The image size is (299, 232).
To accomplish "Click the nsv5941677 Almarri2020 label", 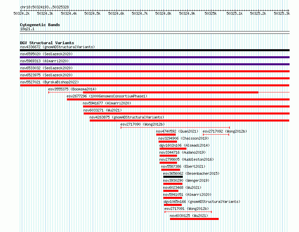I will pos(107,103).
